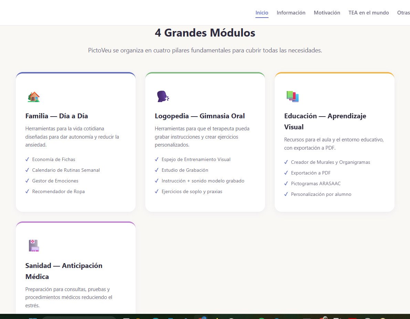Select the Sanidad — Anticipación Médica title

(x=64, y=271)
